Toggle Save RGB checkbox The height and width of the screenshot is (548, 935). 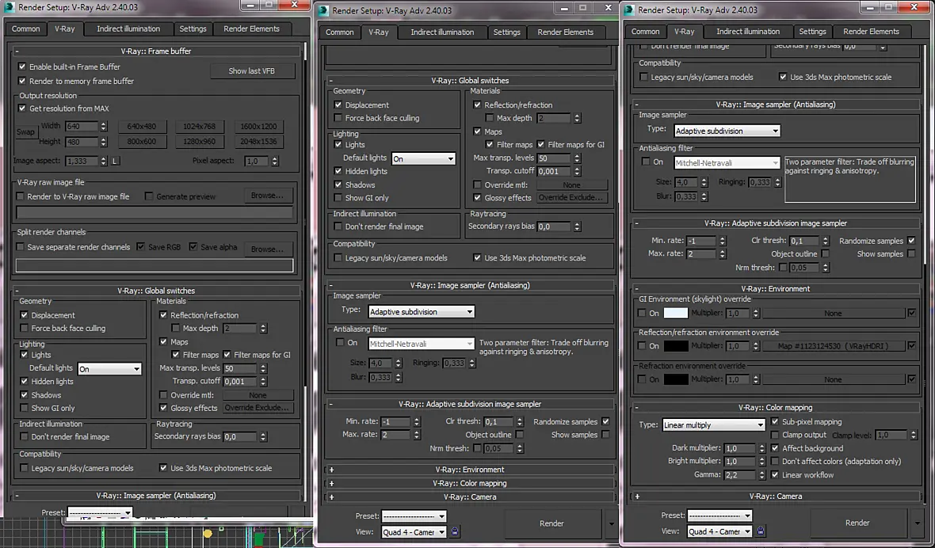pos(141,246)
